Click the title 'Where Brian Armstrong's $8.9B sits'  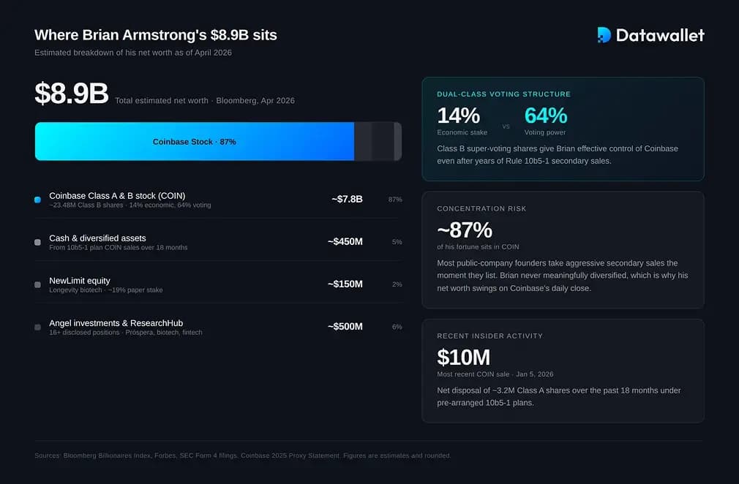coord(156,35)
